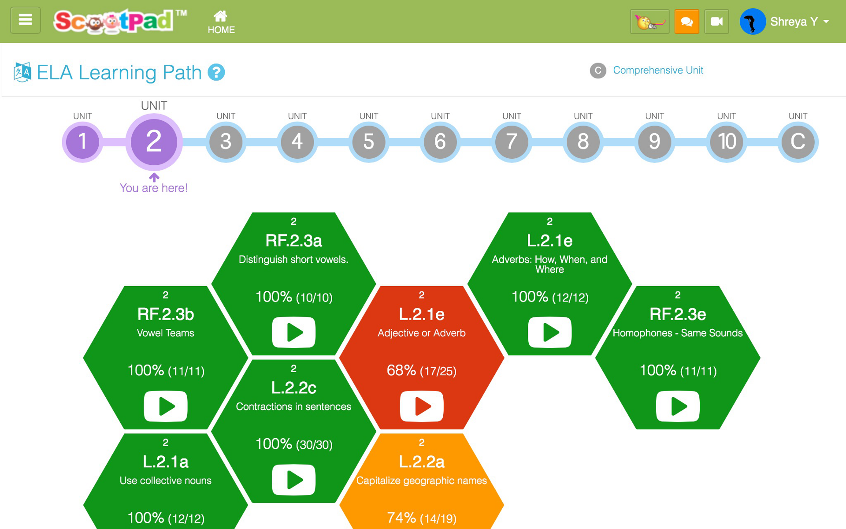Open the hamburger menu
The image size is (846, 529).
coord(25,20)
